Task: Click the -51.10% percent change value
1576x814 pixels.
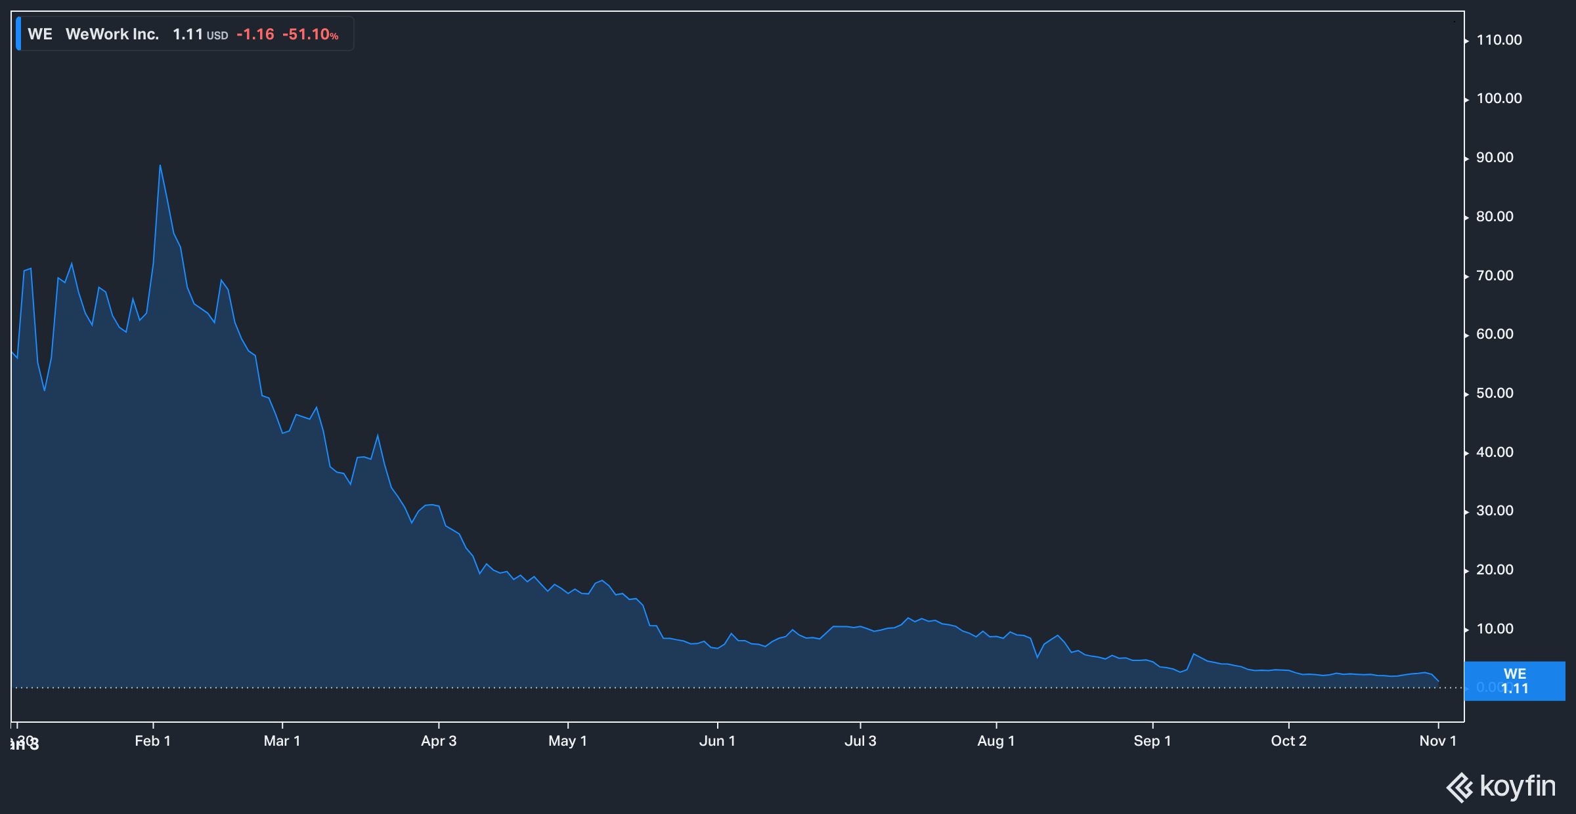Action: pyautogui.click(x=310, y=34)
